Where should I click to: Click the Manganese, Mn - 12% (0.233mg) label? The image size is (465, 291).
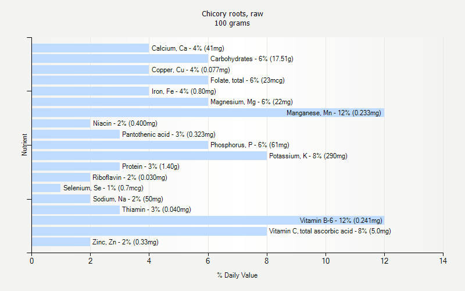[x=334, y=113]
